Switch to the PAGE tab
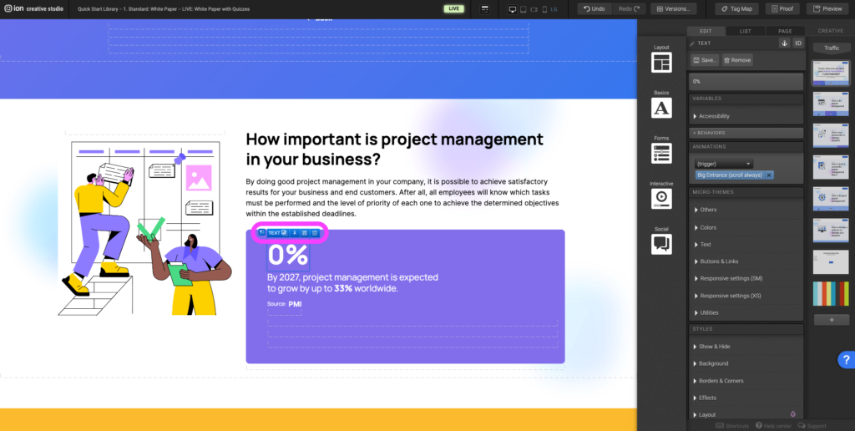The height and width of the screenshot is (431, 855). 785,31
